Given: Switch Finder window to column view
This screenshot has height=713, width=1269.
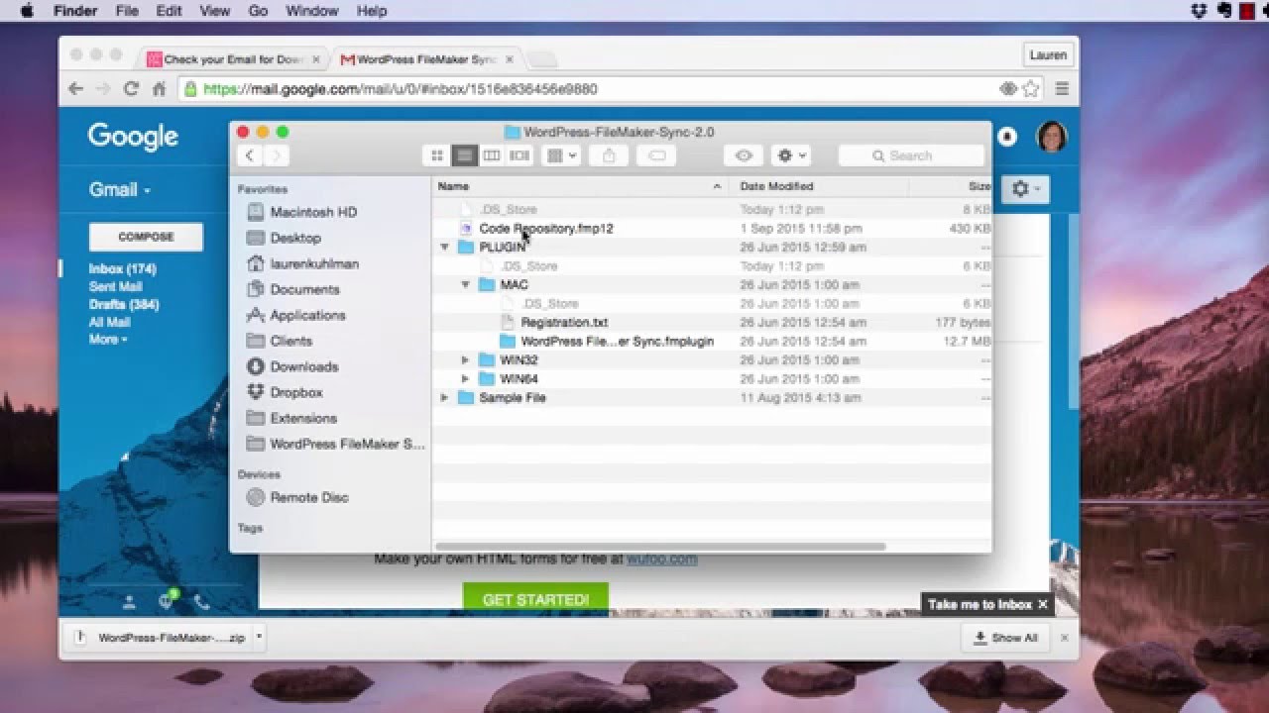Looking at the screenshot, I should (x=492, y=155).
